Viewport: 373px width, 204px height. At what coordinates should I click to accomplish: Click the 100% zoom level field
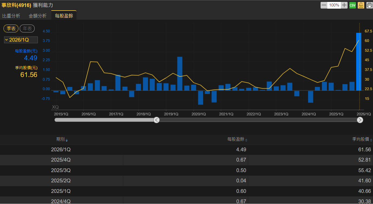point(334,5)
